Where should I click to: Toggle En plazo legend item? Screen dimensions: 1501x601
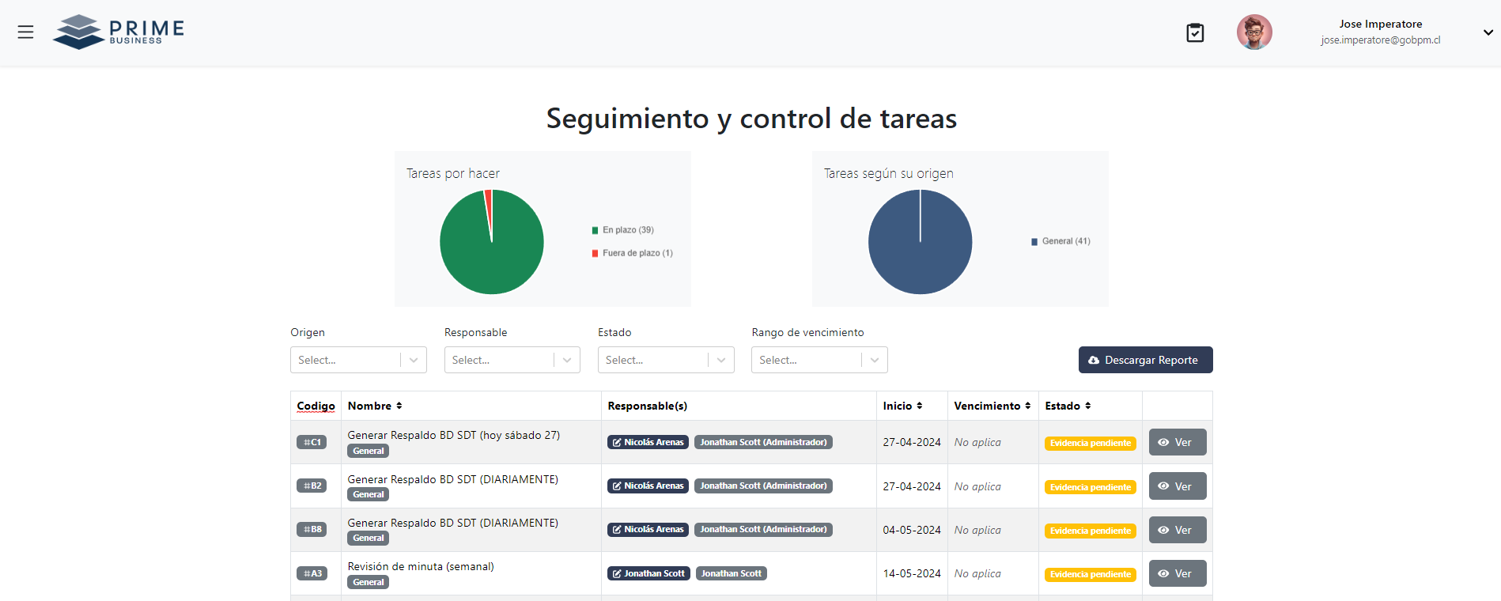[623, 230]
